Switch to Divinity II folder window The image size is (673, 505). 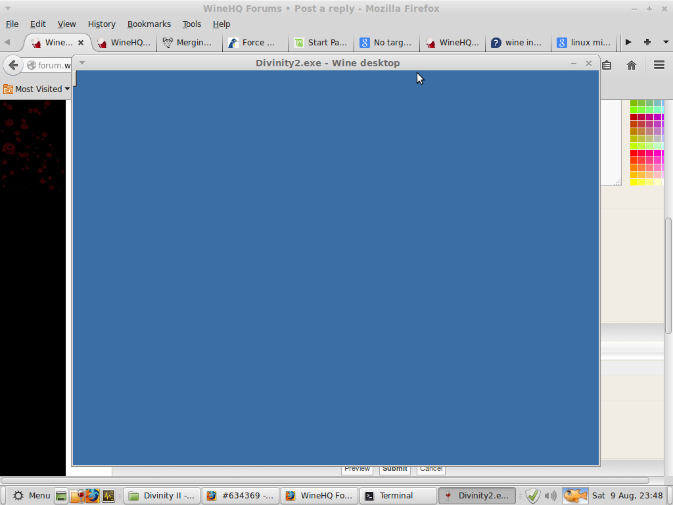point(162,496)
